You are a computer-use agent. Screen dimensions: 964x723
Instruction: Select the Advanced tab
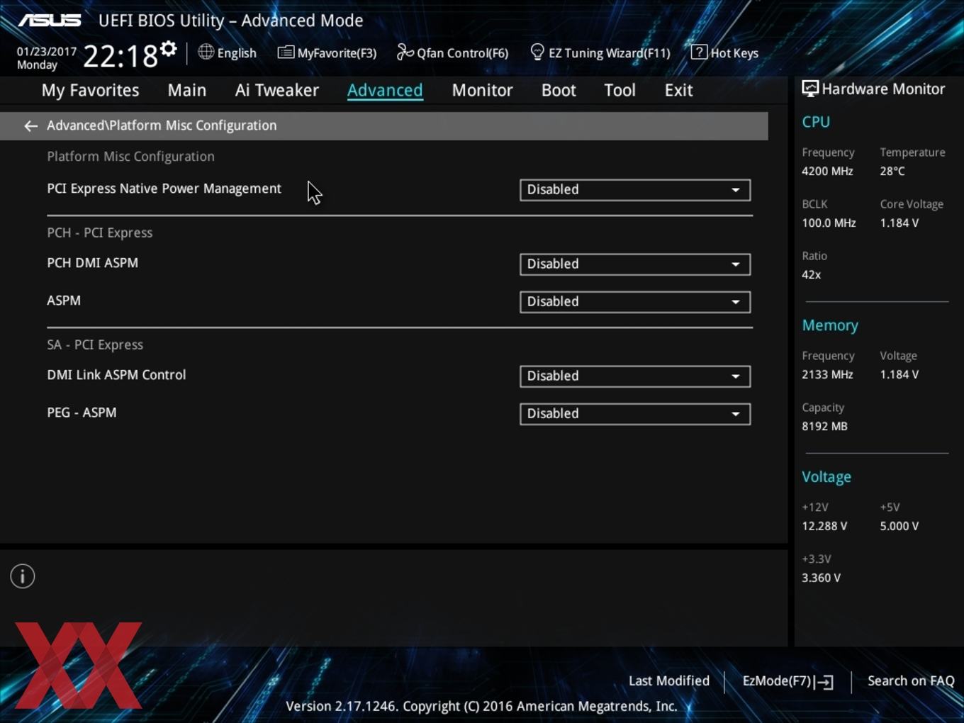click(385, 90)
